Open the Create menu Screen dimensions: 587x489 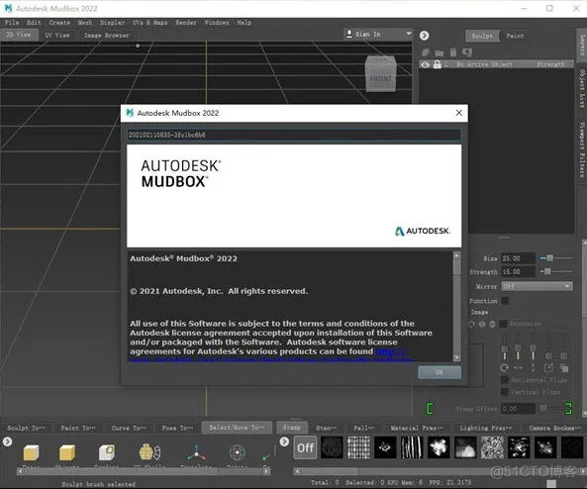point(59,23)
